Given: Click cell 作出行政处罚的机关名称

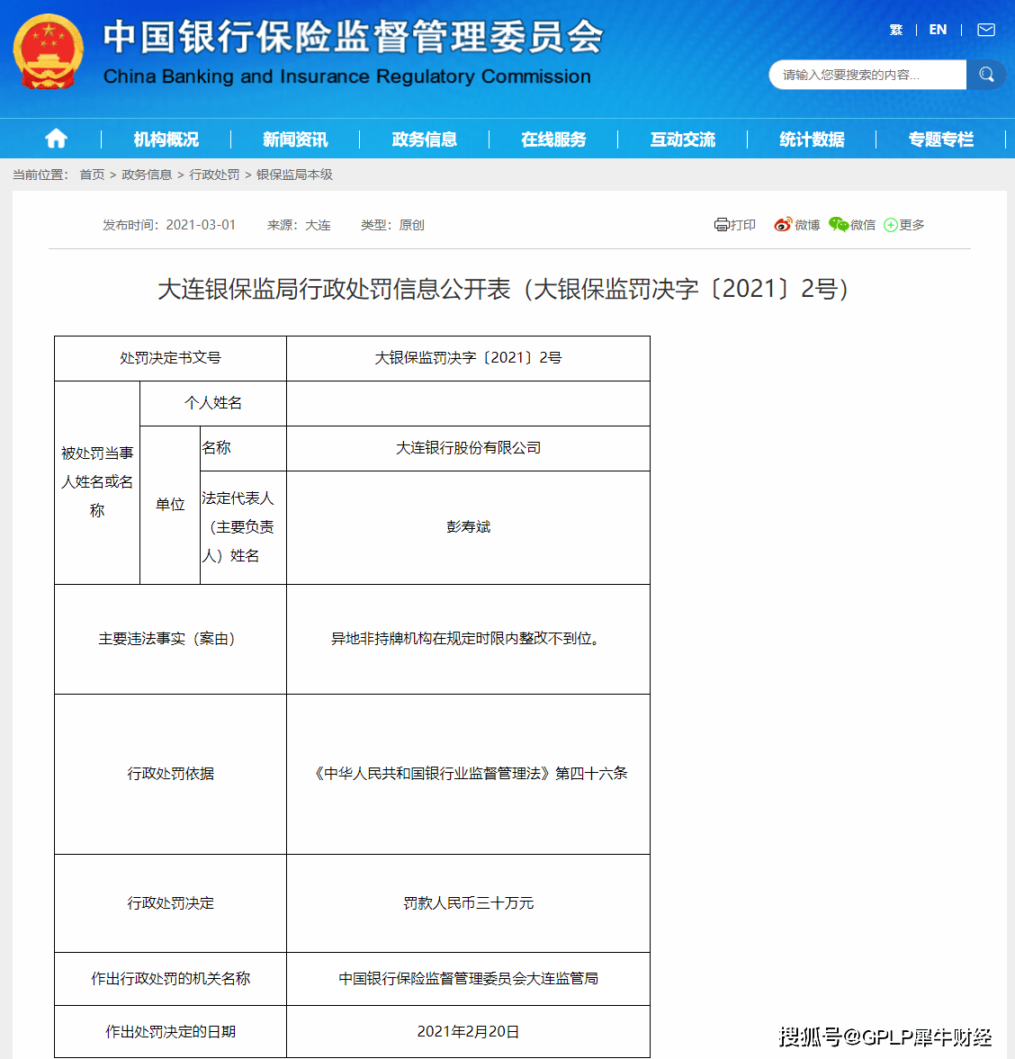Looking at the screenshot, I should (x=170, y=979).
